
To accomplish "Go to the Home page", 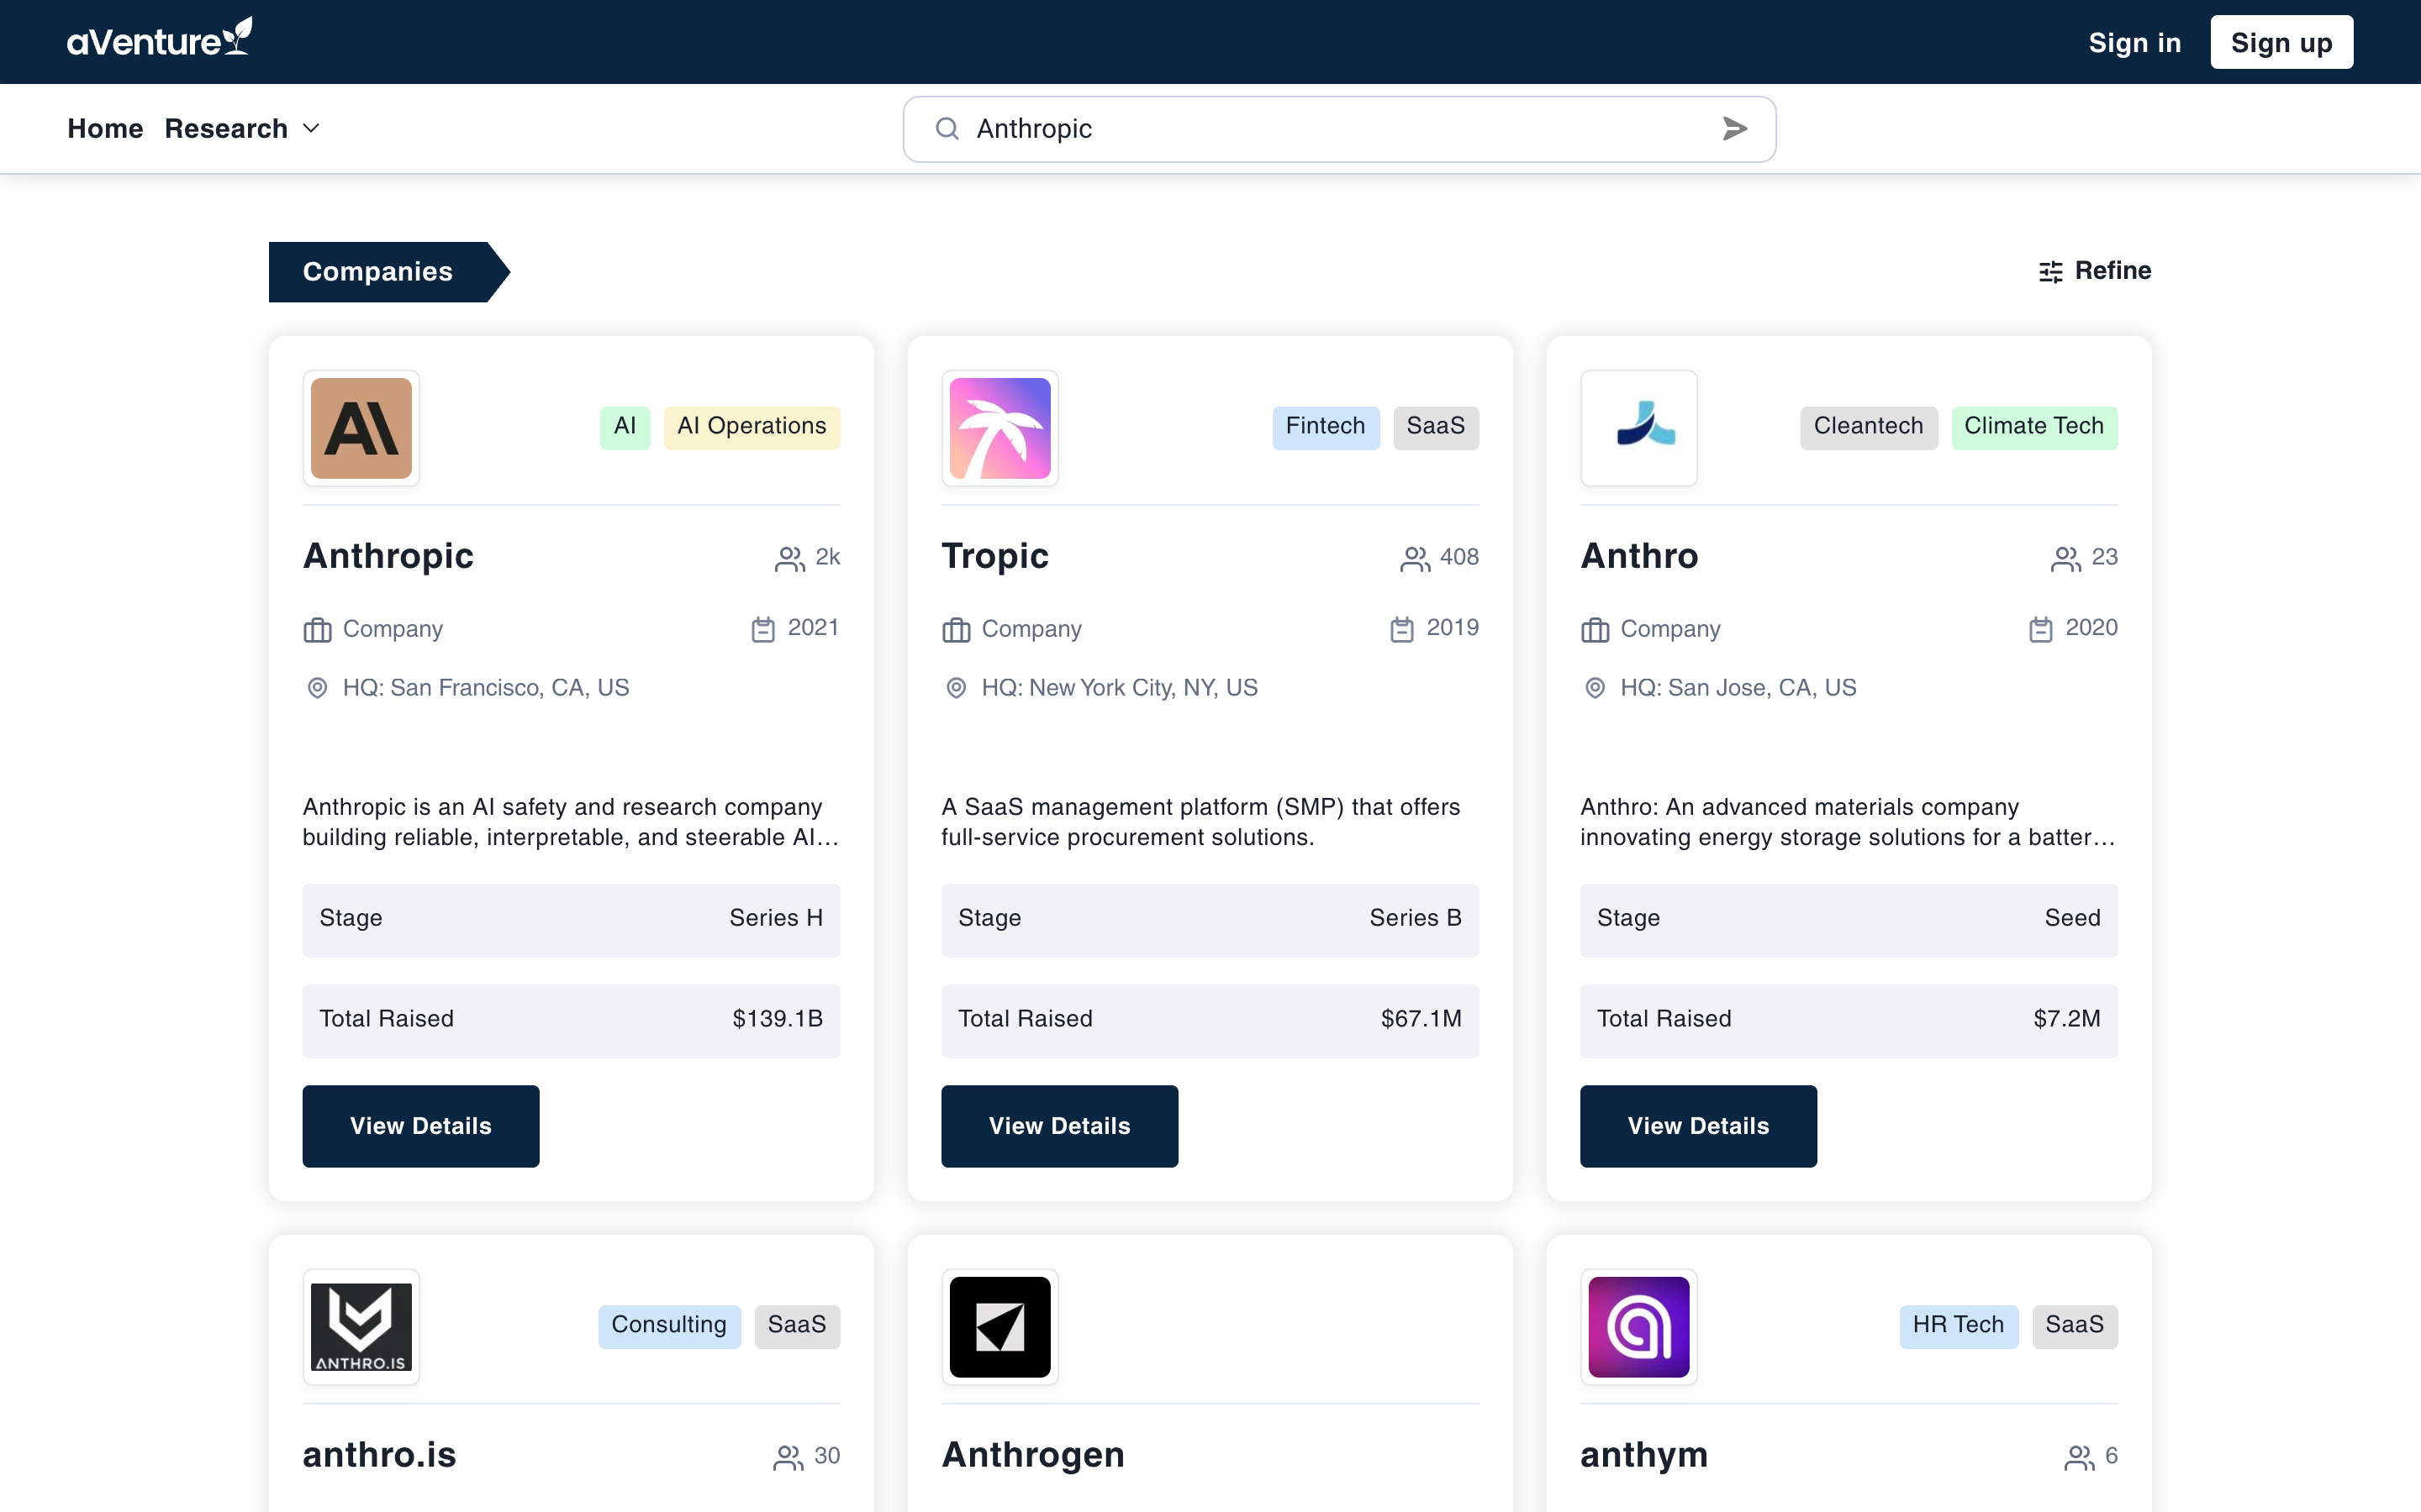I will pos(105,128).
